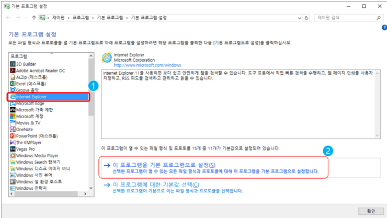Click the OneNote program icon
The height and width of the screenshot is (218, 387).
(13, 129)
